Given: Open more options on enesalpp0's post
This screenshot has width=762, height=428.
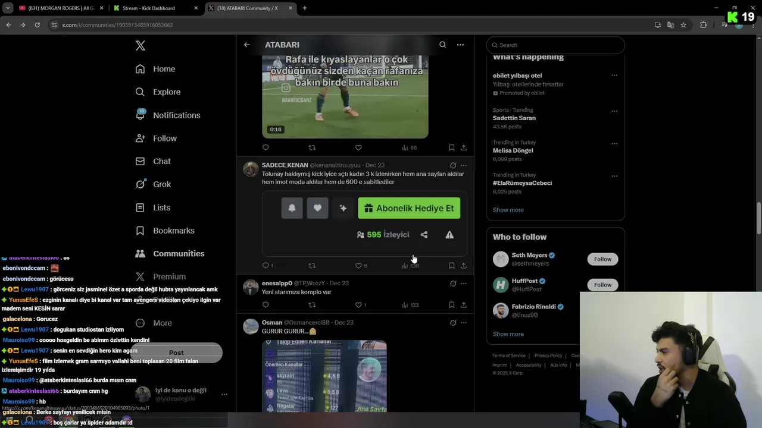Looking at the screenshot, I should 464,283.
